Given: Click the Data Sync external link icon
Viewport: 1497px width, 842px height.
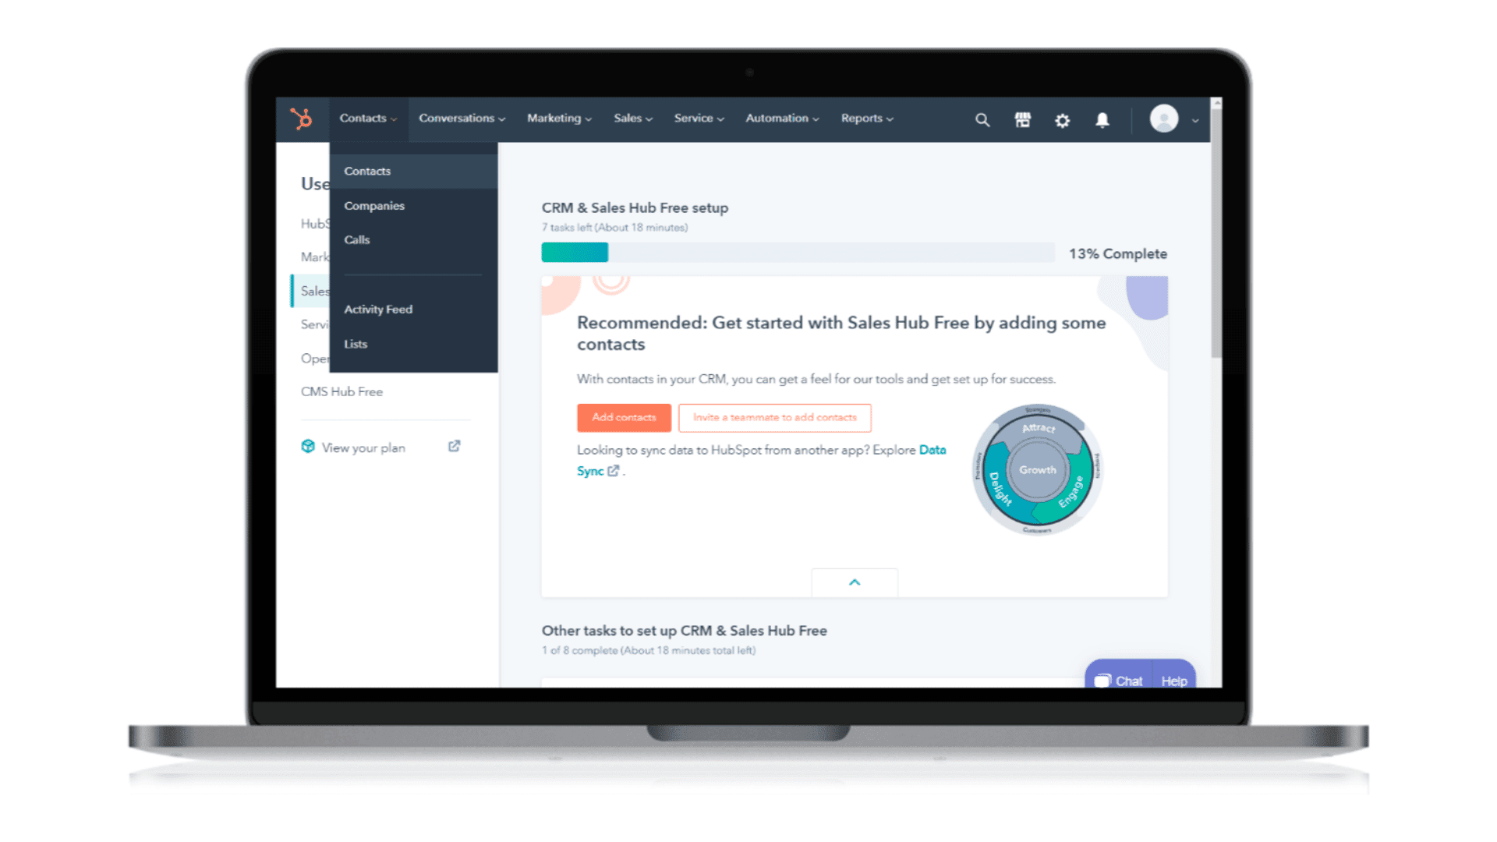Looking at the screenshot, I should pos(612,471).
